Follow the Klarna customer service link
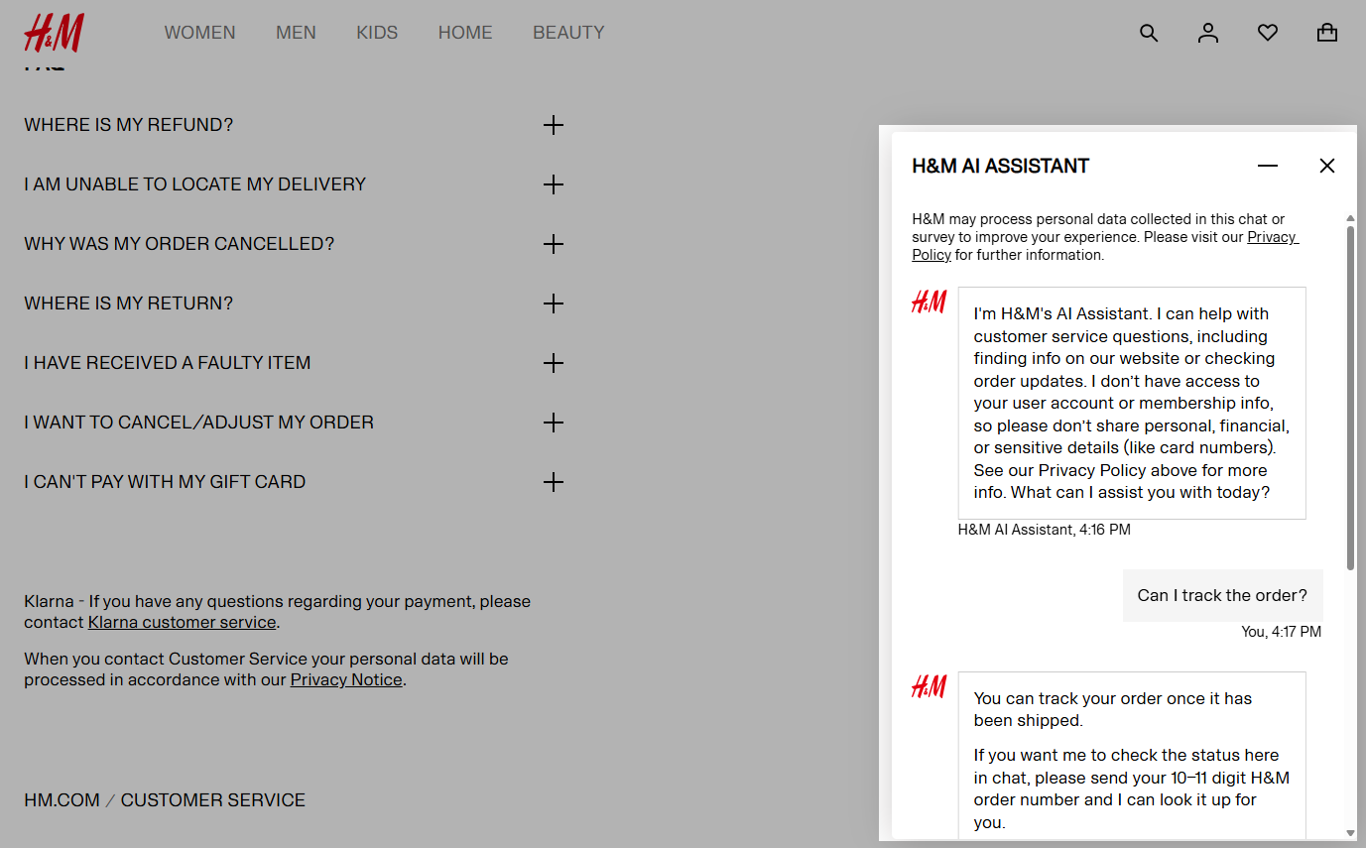Image resolution: width=1366 pixels, height=848 pixels. (182, 622)
